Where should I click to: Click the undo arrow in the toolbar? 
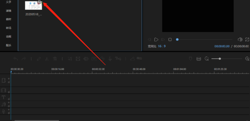coord(16,59)
